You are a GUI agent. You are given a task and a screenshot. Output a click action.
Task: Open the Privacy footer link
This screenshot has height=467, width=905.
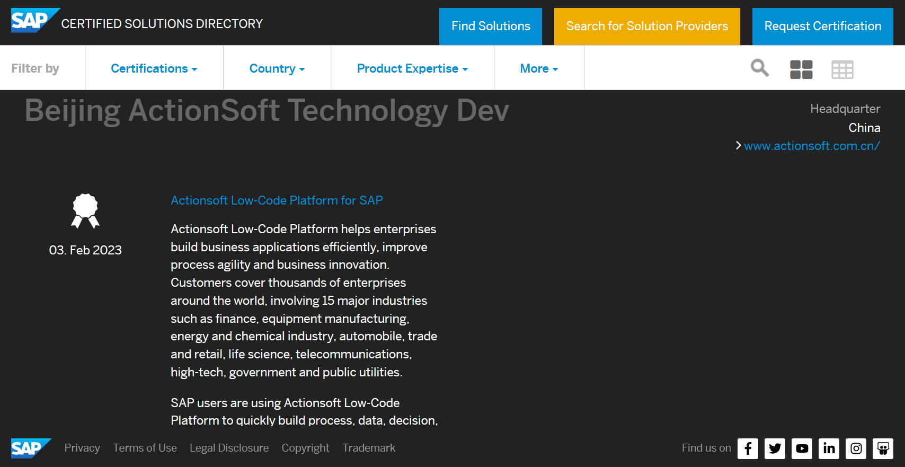(82, 448)
